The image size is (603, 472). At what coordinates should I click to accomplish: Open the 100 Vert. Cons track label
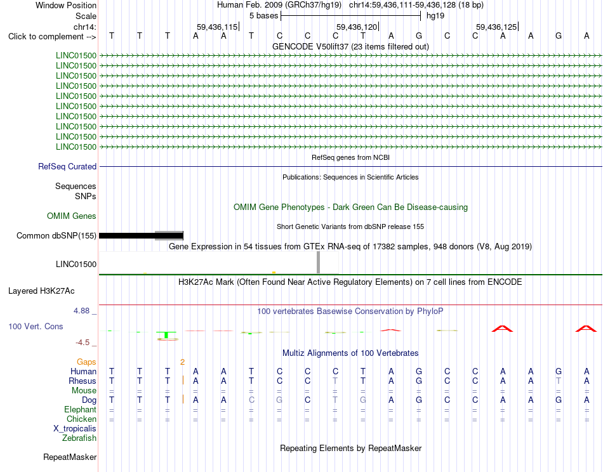36,326
